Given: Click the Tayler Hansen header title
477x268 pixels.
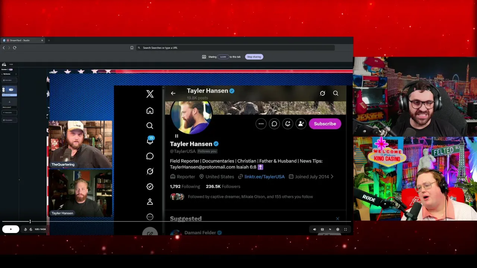Looking at the screenshot, I should (207, 91).
